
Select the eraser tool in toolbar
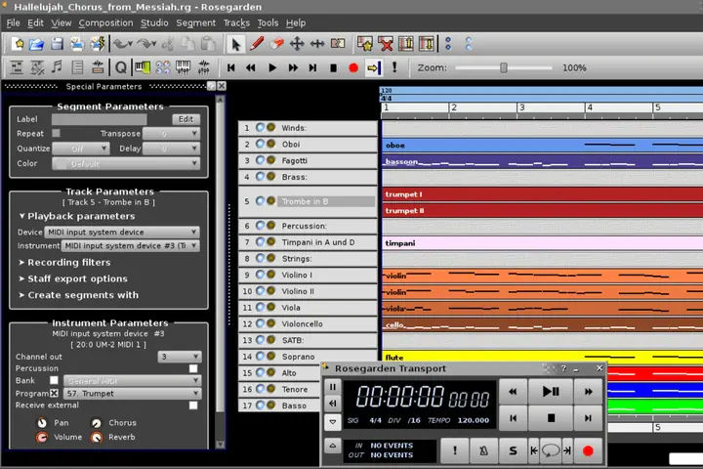(x=276, y=44)
